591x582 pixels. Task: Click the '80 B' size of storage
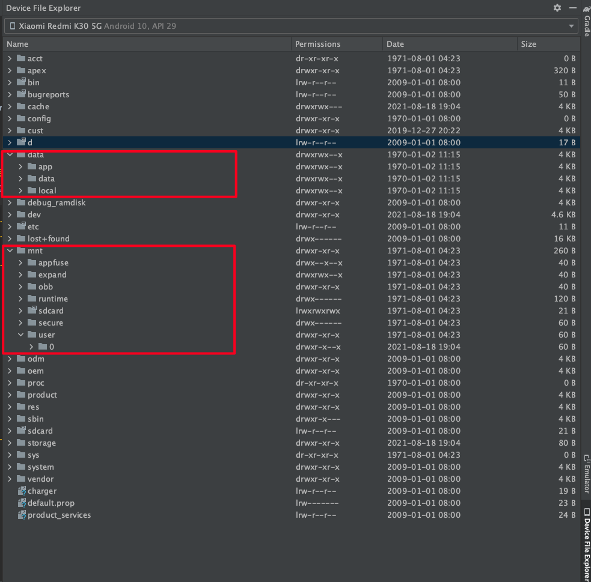click(x=567, y=443)
